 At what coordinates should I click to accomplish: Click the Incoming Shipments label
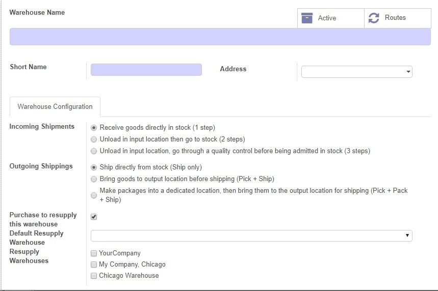click(42, 127)
